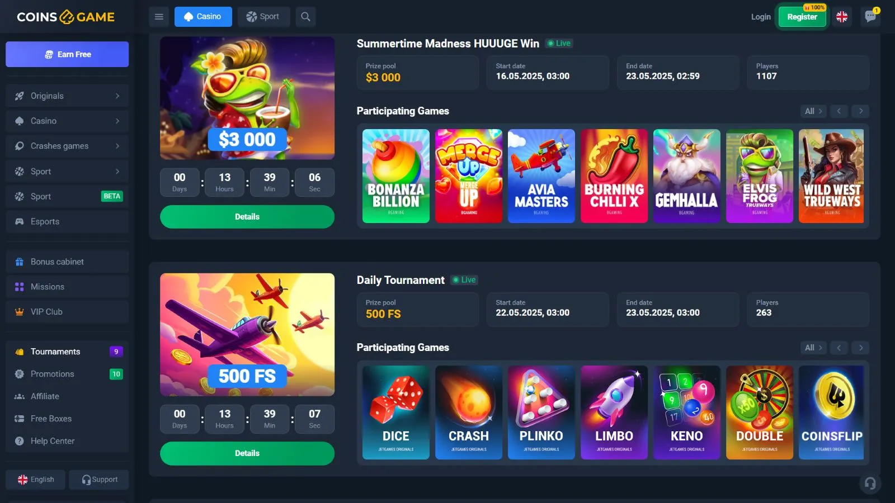This screenshot has width=895, height=503.
Task: Select the Tournaments sidebar item
Action: [x=67, y=352]
